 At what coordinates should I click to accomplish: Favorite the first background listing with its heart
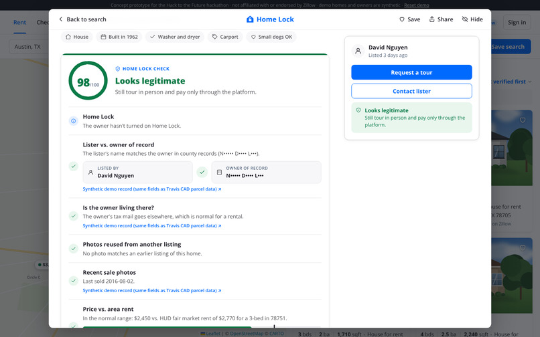(x=523, y=120)
